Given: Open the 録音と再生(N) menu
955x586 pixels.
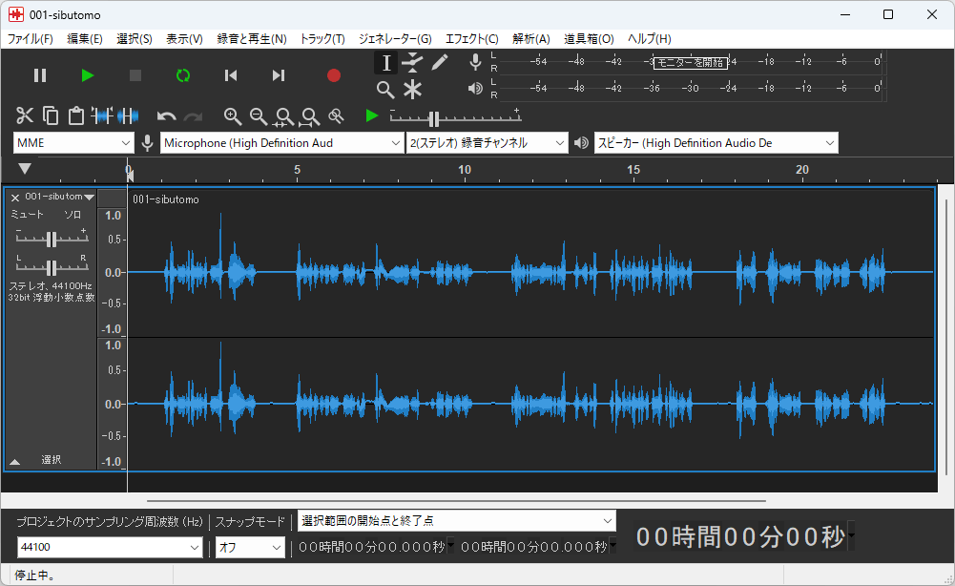Looking at the screenshot, I should pyautogui.click(x=252, y=39).
